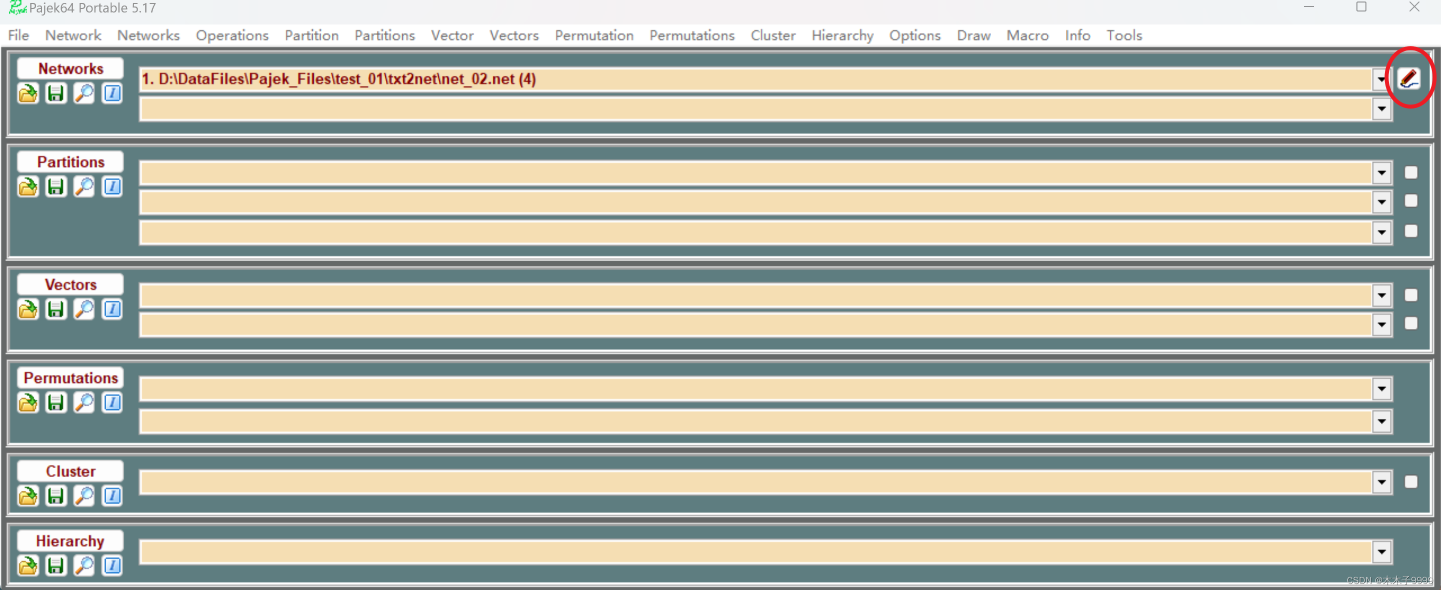Toggle the first Vectors row checkbox
Image resolution: width=1441 pixels, height=590 pixels.
(1411, 295)
